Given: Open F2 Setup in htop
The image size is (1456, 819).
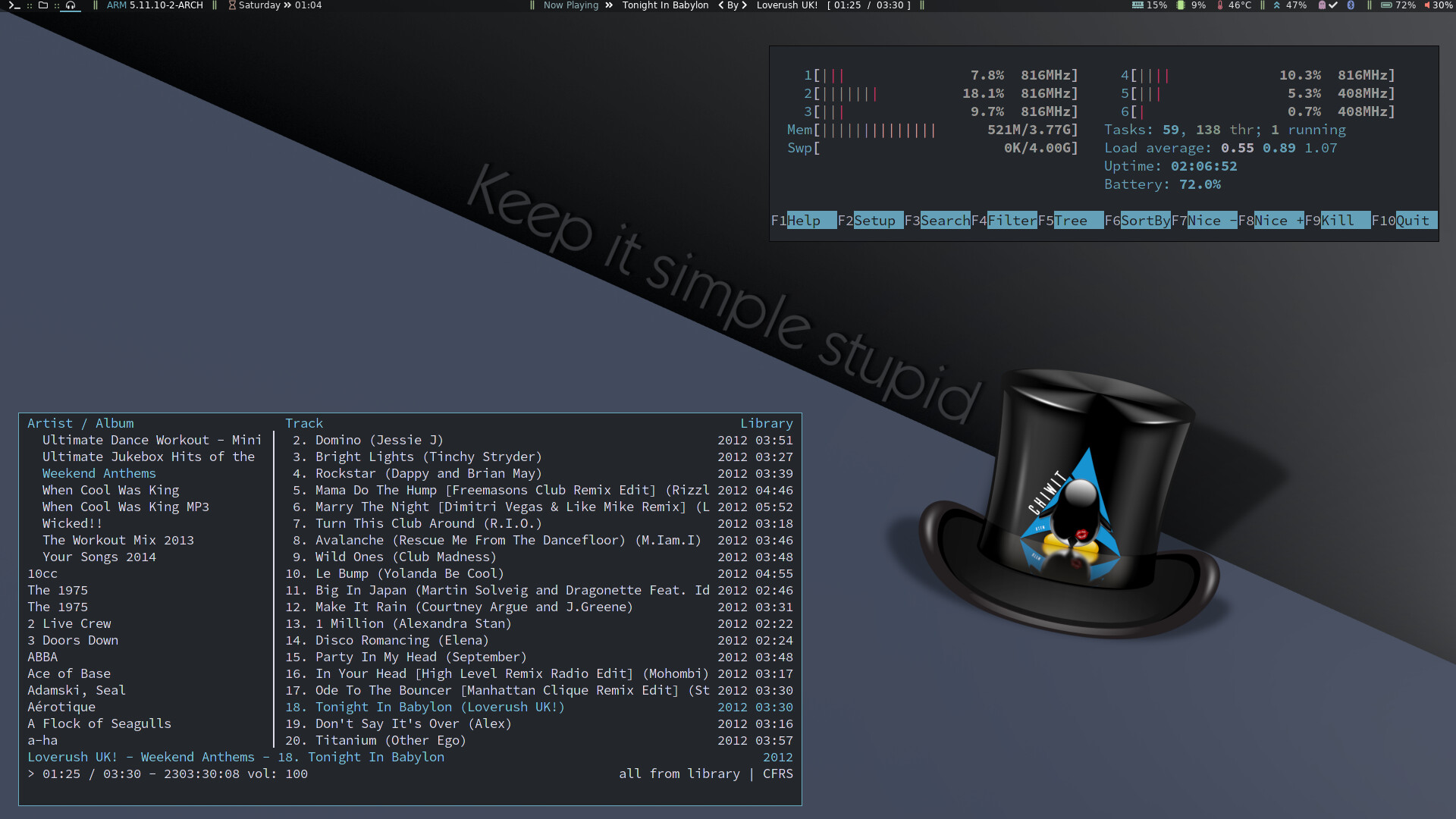Looking at the screenshot, I should (x=874, y=221).
